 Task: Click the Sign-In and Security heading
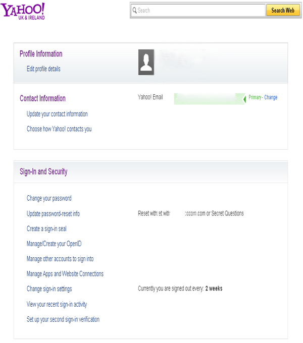(x=43, y=171)
